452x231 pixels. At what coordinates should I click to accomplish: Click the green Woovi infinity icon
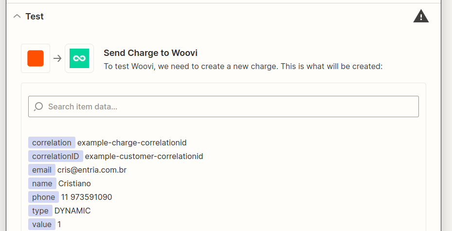(x=79, y=58)
